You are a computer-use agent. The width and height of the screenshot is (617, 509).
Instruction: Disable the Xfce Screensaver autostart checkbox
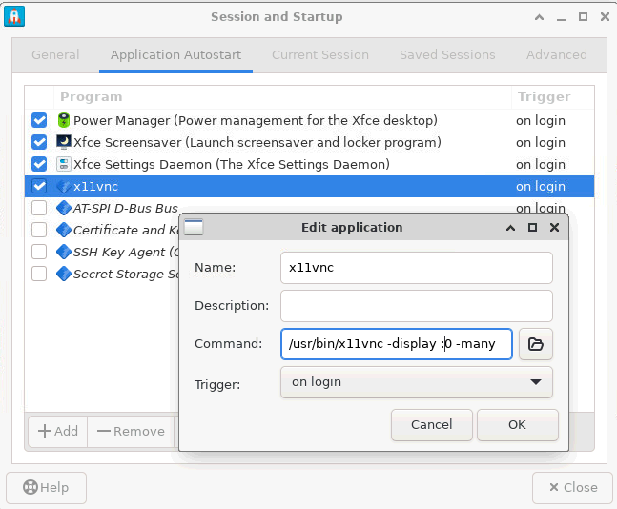click(x=39, y=143)
